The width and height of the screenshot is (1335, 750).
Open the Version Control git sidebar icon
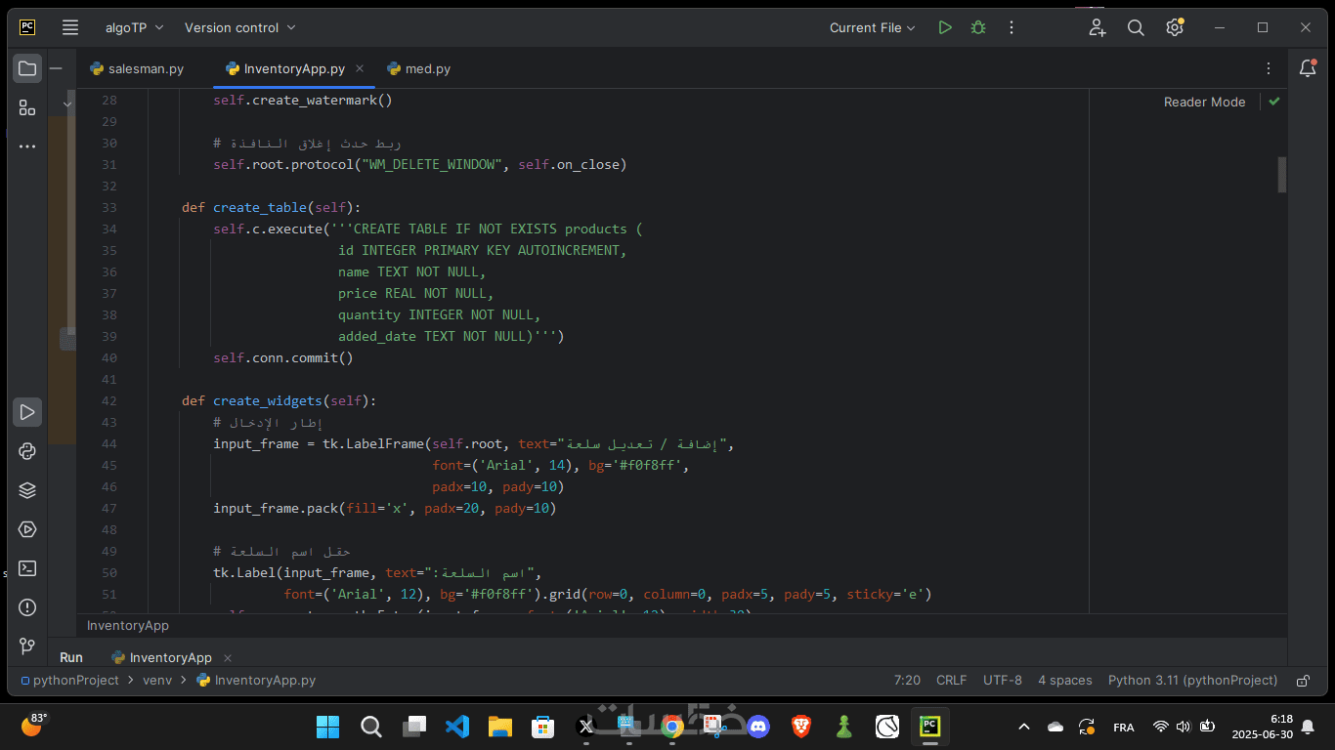(x=27, y=646)
